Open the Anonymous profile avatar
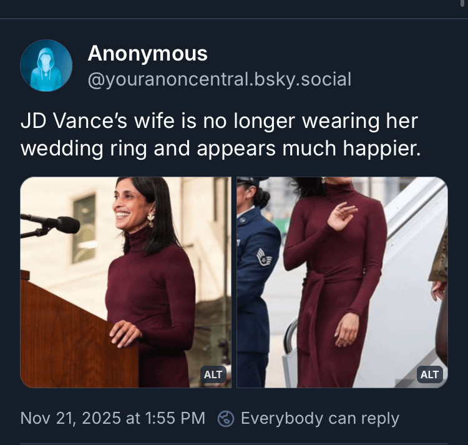This screenshot has height=445, width=468. [x=46, y=66]
